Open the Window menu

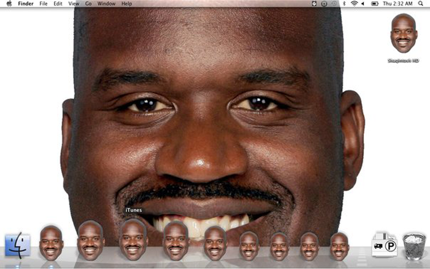pyautogui.click(x=106, y=3)
